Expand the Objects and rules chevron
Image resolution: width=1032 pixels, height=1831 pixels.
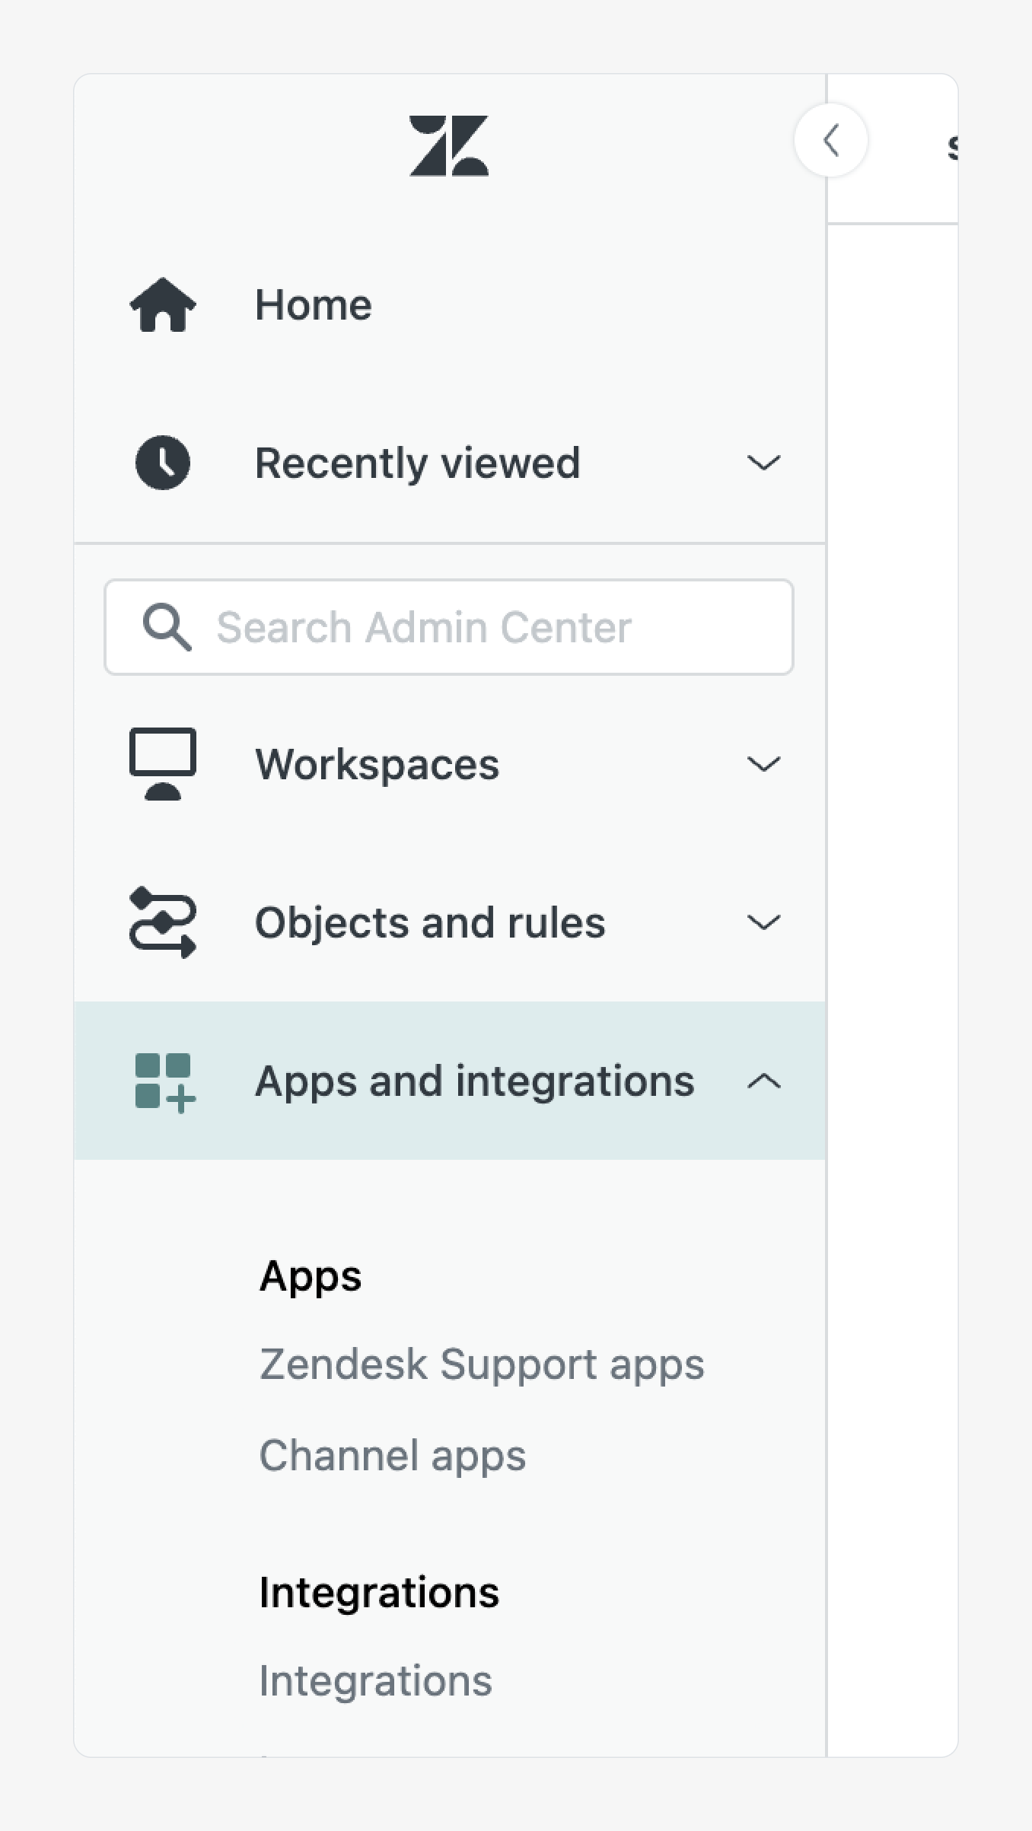pos(763,922)
